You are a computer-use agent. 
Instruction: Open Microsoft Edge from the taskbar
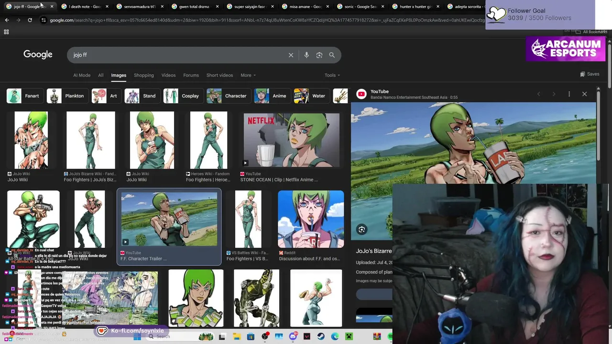click(335, 336)
